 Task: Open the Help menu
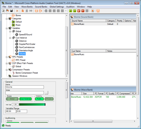(89, 7)
